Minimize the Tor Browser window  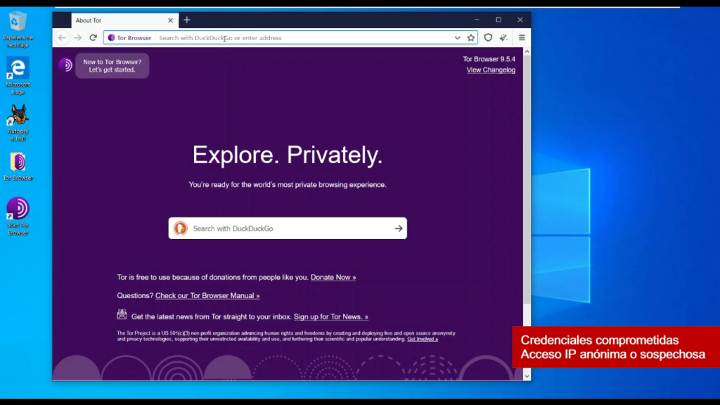click(x=477, y=20)
